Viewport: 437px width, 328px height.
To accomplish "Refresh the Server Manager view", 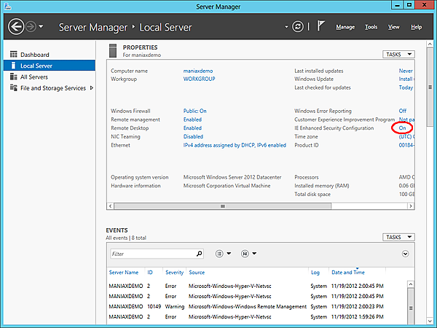I will (297, 27).
